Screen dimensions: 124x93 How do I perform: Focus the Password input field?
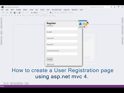(x=62, y=48)
